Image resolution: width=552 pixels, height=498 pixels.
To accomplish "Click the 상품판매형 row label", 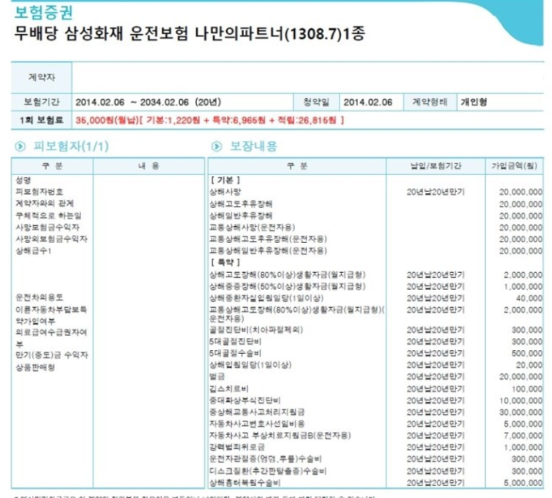I will pyautogui.click(x=35, y=367).
